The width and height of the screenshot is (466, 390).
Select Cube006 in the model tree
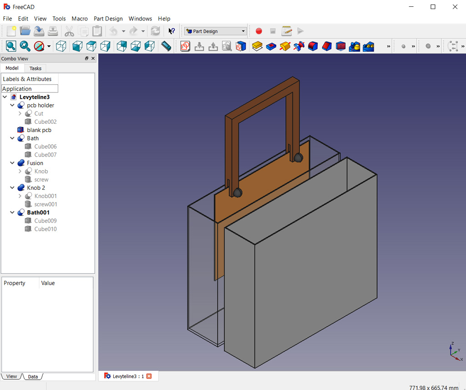[45, 146]
